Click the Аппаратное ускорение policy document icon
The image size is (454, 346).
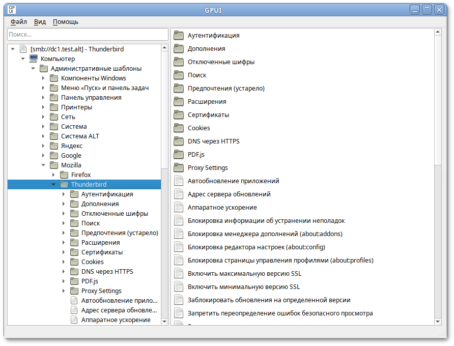(x=178, y=207)
